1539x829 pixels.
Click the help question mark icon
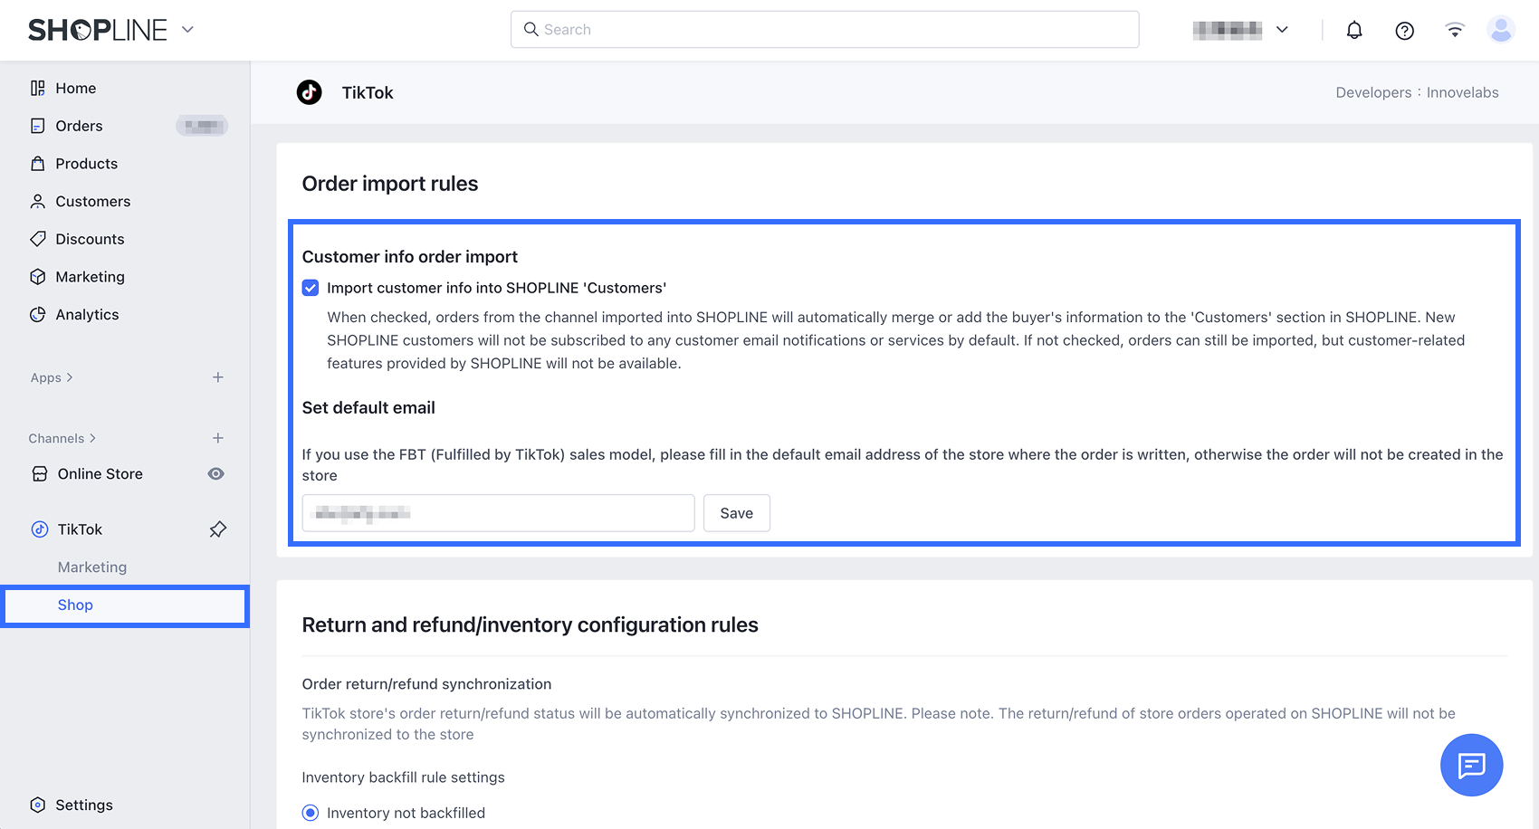tap(1404, 31)
